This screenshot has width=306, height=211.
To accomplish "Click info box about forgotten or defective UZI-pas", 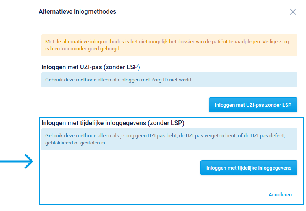I will pyautogui.click(x=169, y=139).
